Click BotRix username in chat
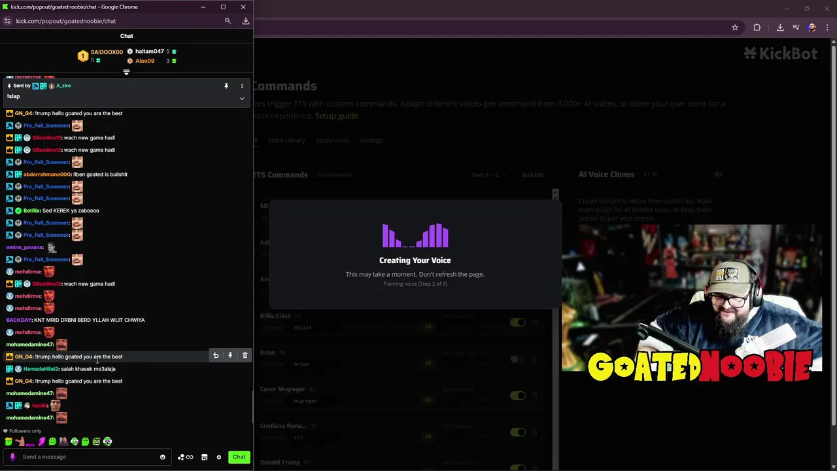 pyautogui.click(x=31, y=211)
